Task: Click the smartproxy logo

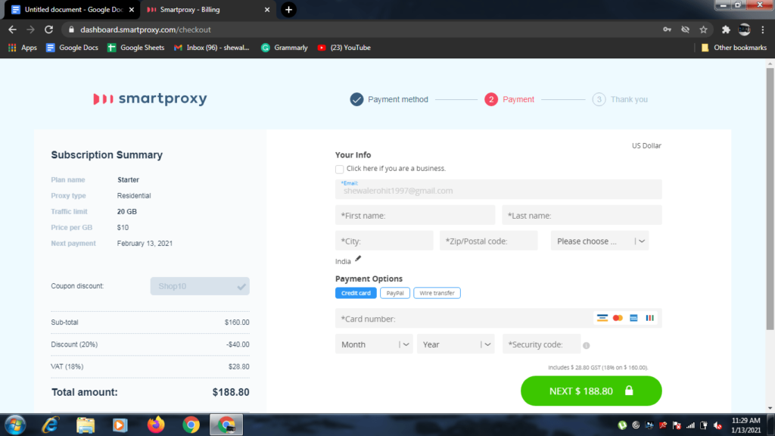Action: coord(151,99)
